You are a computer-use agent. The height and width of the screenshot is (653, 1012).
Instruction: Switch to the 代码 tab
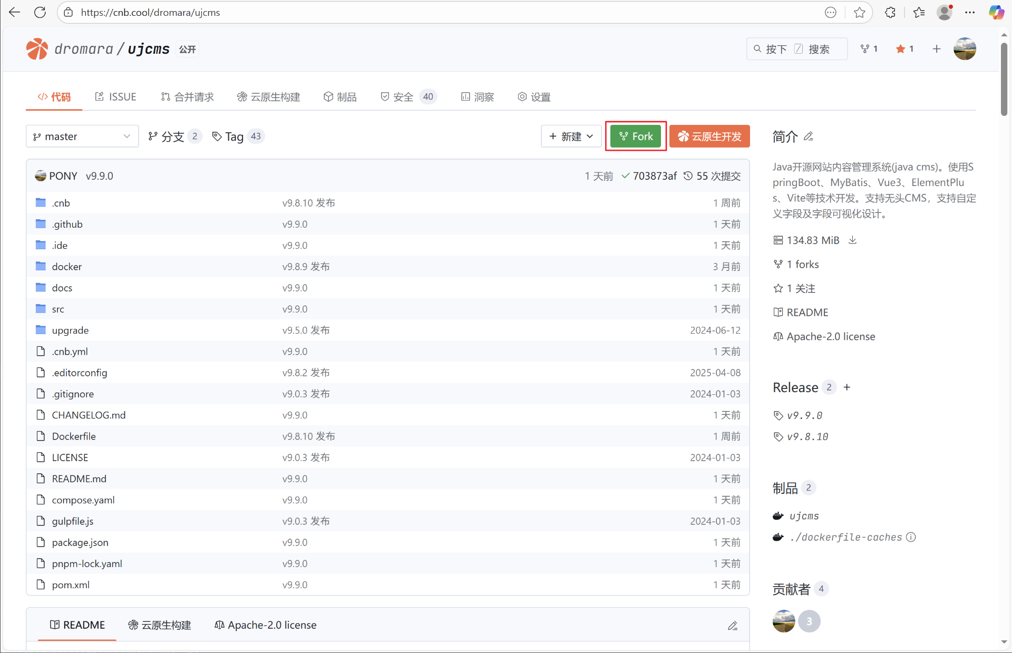tap(54, 97)
